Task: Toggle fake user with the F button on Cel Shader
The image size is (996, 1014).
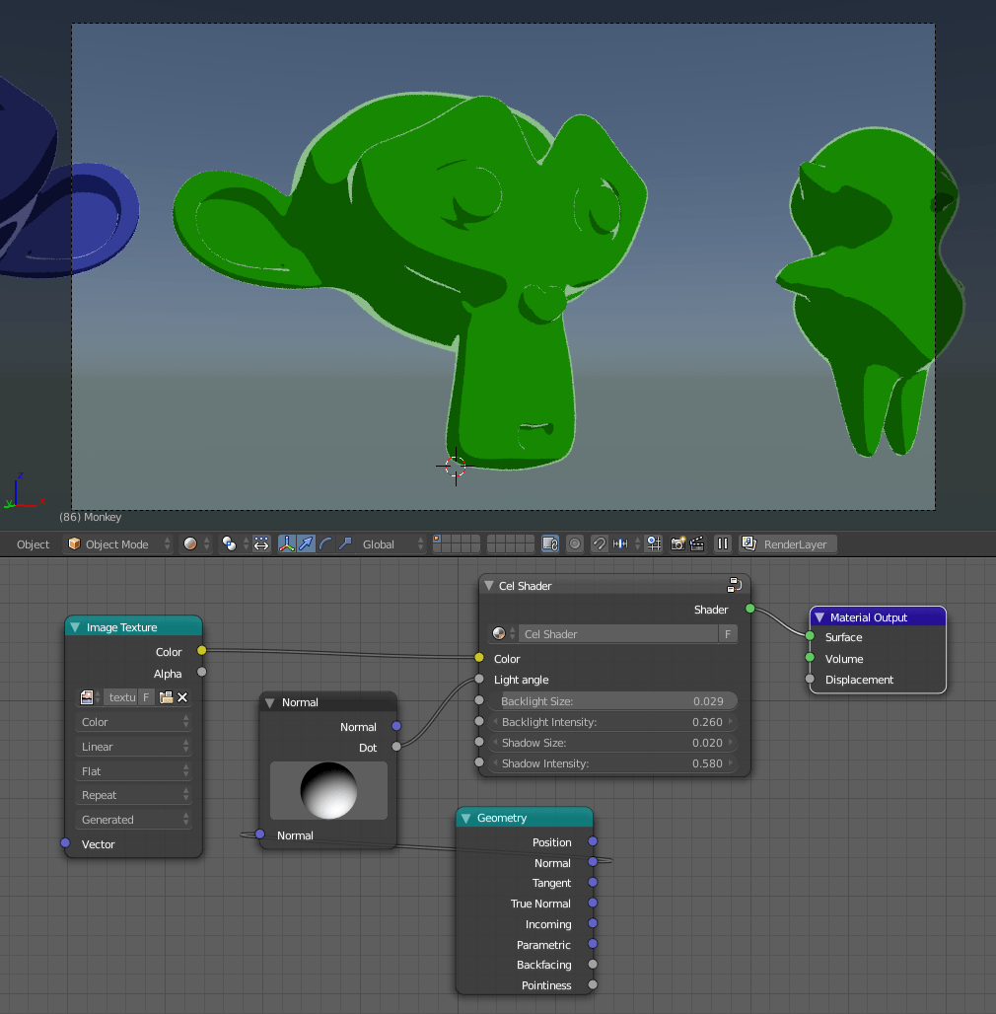Action: (728, 633)
